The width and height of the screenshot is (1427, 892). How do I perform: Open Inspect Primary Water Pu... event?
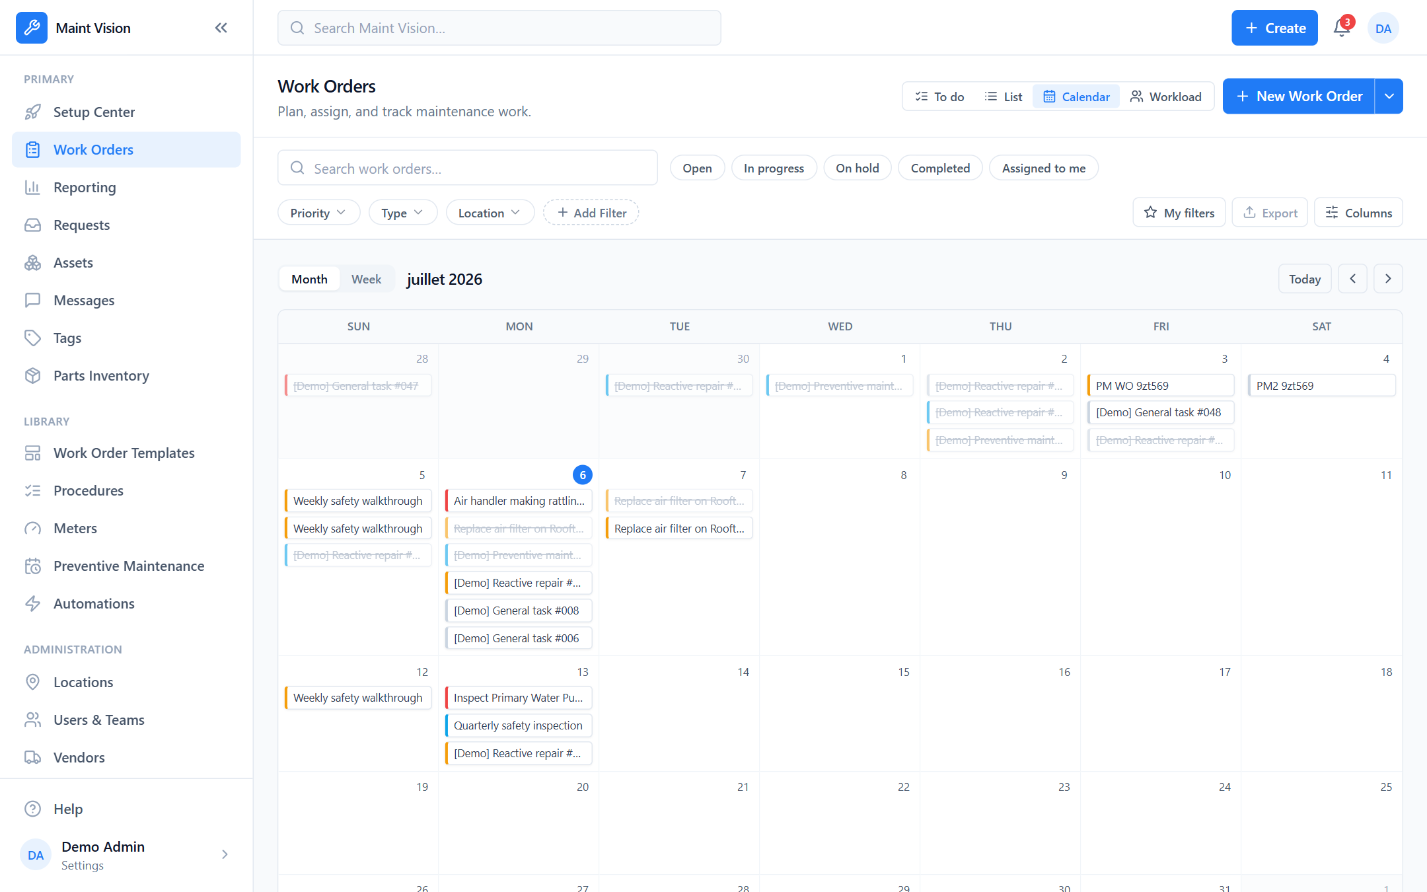[519, 698]
